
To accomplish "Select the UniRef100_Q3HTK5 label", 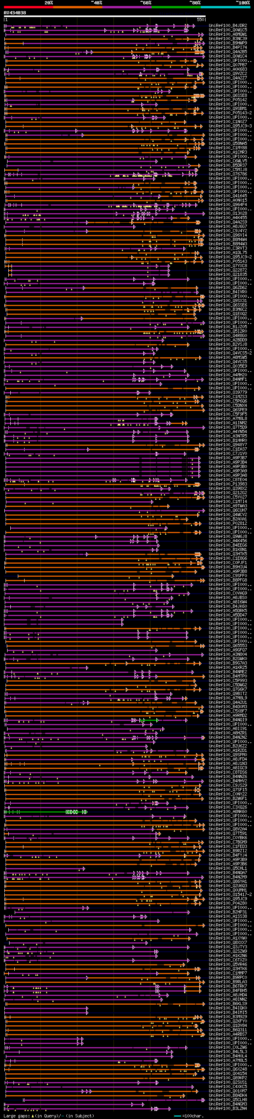I will (228, 554).
